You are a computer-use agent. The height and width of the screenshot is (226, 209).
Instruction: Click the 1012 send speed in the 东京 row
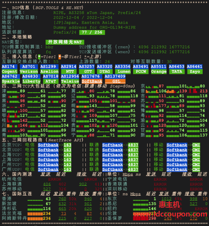[x=167, y=199]
